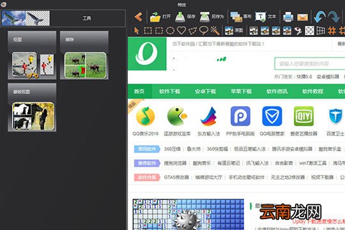The width and height of the screenshot is (345, 230).
Task: Click the 百度卫士 shield icon
Action: coord(335,116)
